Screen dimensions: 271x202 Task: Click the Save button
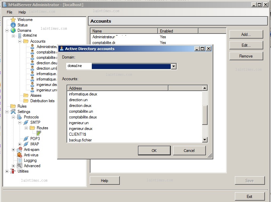click(x=249, y=181)
